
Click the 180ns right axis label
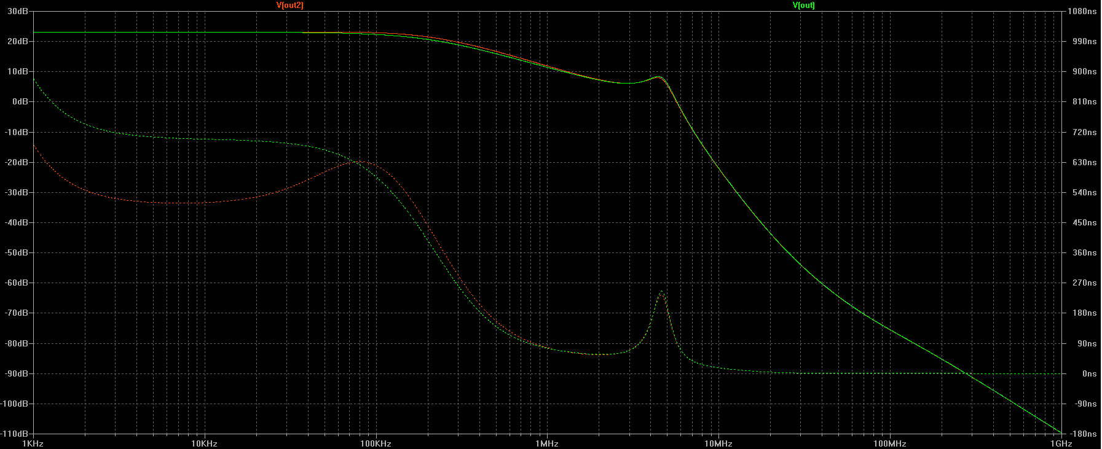[1084, 313]
